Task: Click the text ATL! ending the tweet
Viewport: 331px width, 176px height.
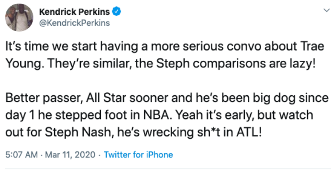Action: [249, 132]
